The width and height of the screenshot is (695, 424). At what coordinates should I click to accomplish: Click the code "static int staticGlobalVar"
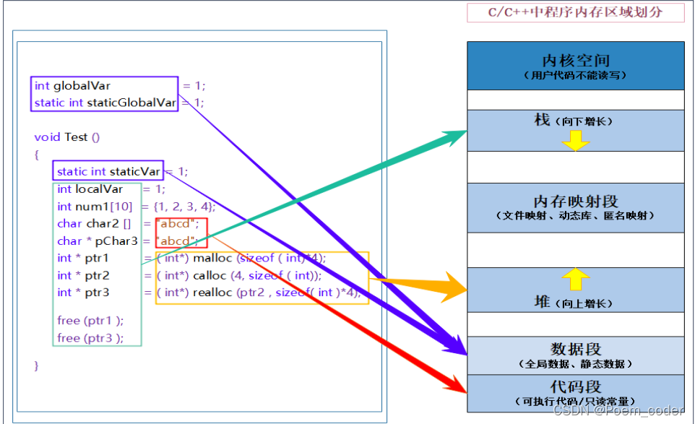pyautogui.click(x=105, y=103)
